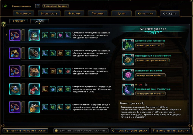Image resolution: width=193 pixels, height=135 pixels.
Task: Click the pink Украшенный знак ритма icon
Action: [128, 74]
